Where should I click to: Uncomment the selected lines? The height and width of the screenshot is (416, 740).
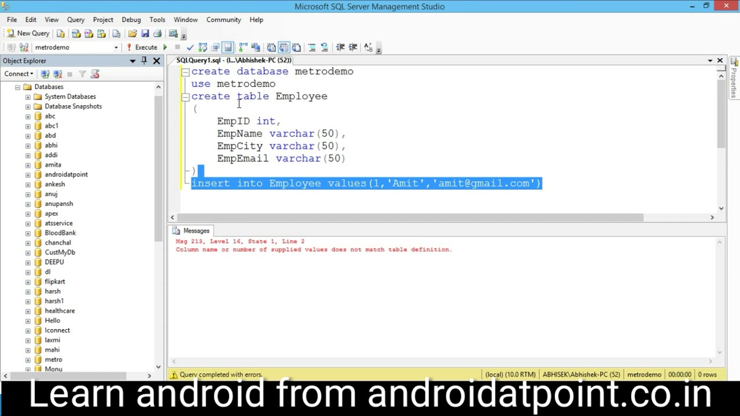point(324,47)
